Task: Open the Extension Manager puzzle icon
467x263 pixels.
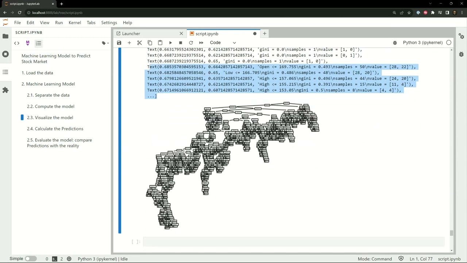Action: coord(5,90)
